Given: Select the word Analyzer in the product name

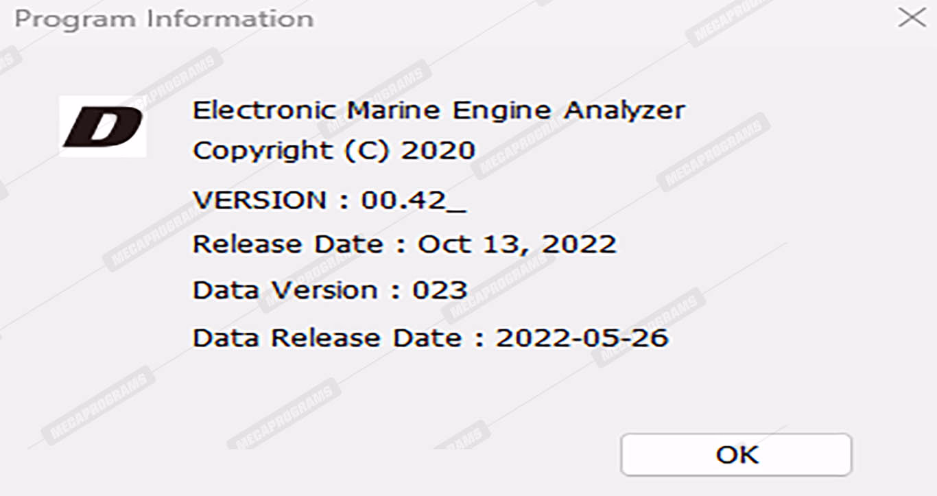Looking at the screenshot, I should [624, 110].
